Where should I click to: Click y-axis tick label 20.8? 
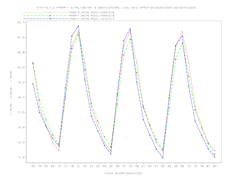20,52
